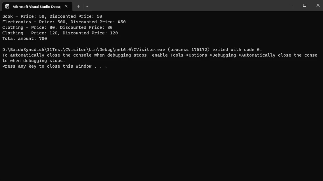323x181 pixels.
Task: Click the Clothing line with Price 120
Action: (60, 33)
